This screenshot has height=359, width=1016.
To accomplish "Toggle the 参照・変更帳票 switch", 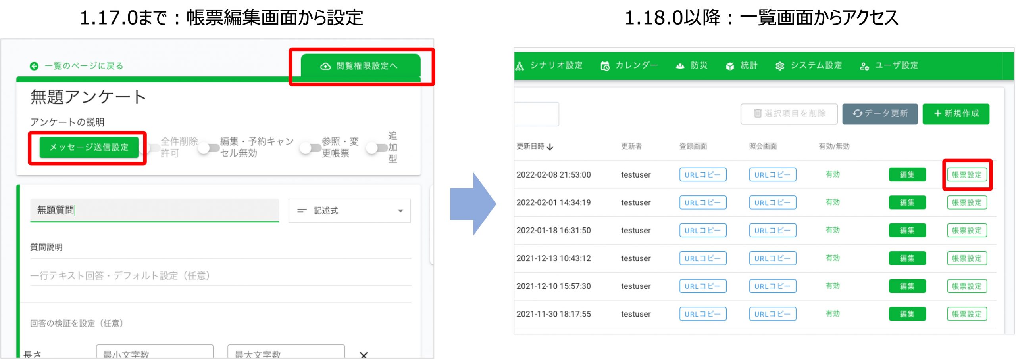I will (310, 148).
